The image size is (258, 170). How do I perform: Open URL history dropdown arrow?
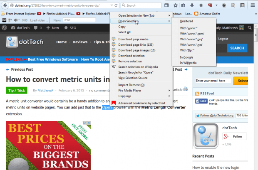click(x=112, y=5)
